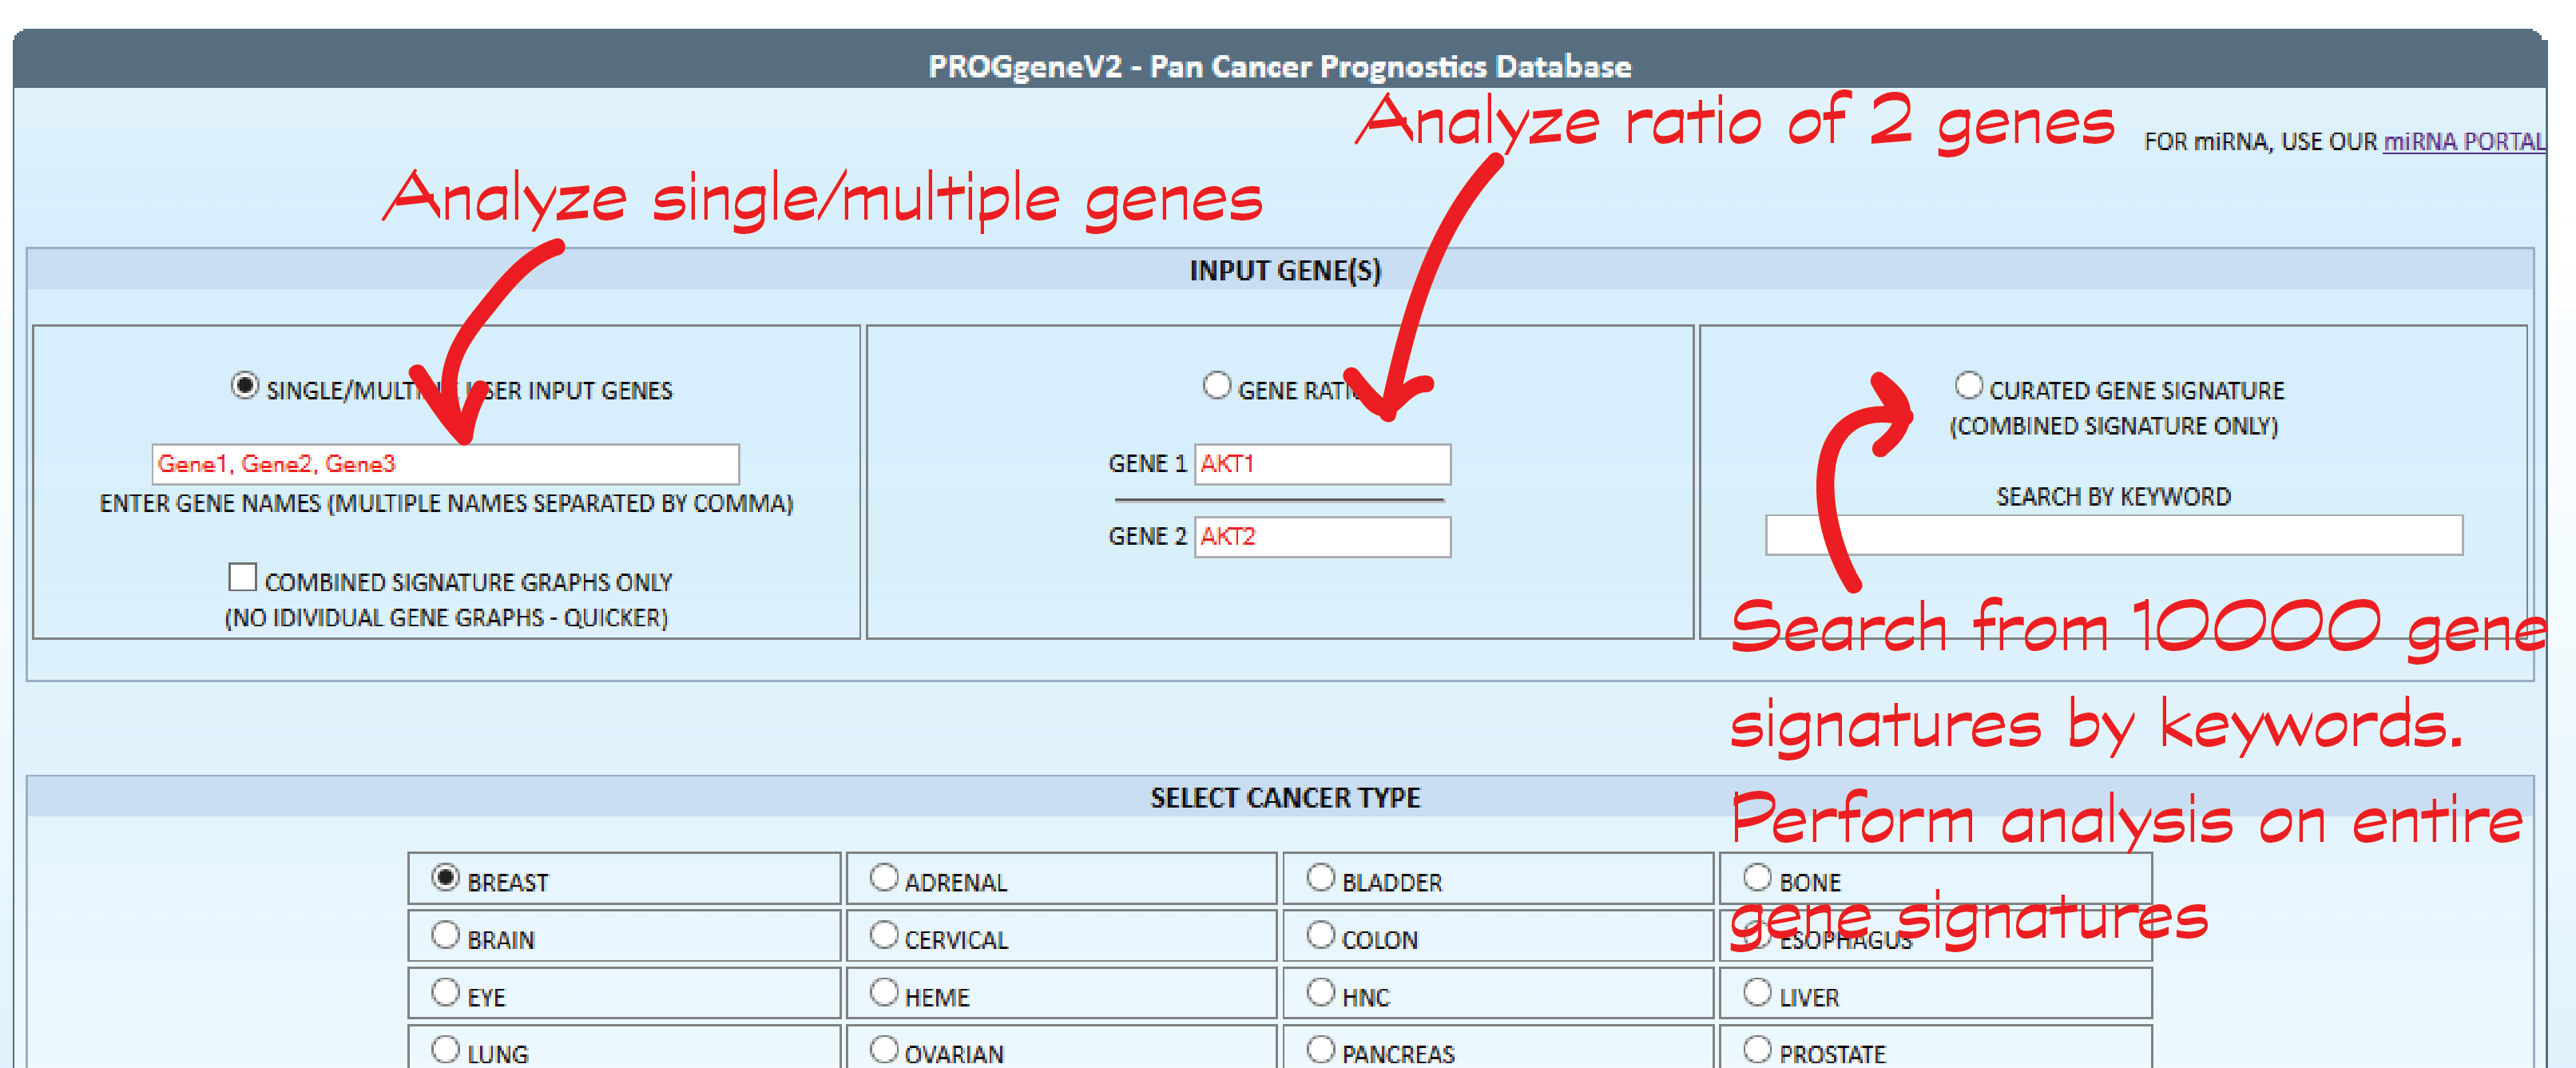This screenshot has height=1068, width=2576.
Task: Choose Brain cancer type
Action: pos(445,936)
